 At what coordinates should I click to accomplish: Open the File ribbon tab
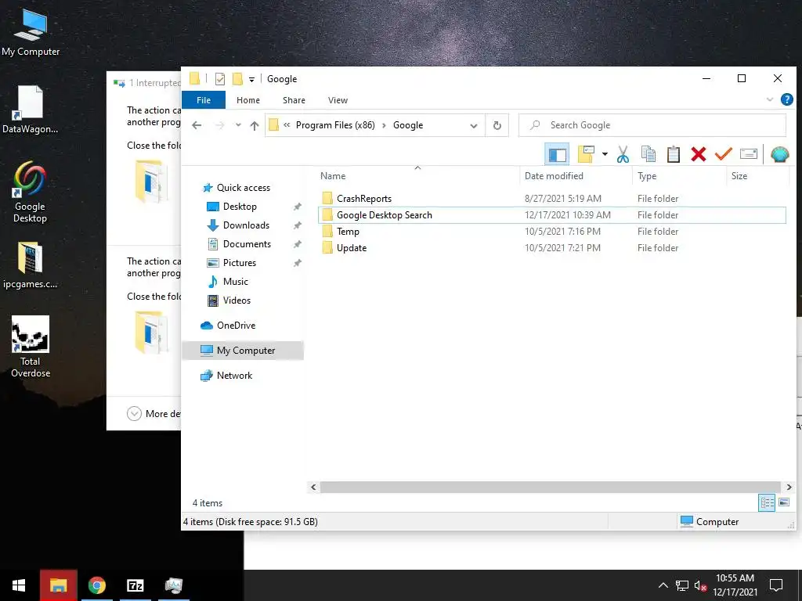(204, 100)
